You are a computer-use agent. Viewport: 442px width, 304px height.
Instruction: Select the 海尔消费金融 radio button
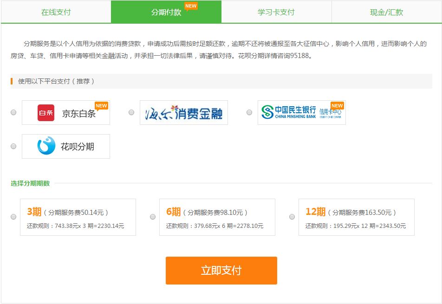(x=131, y=112)
